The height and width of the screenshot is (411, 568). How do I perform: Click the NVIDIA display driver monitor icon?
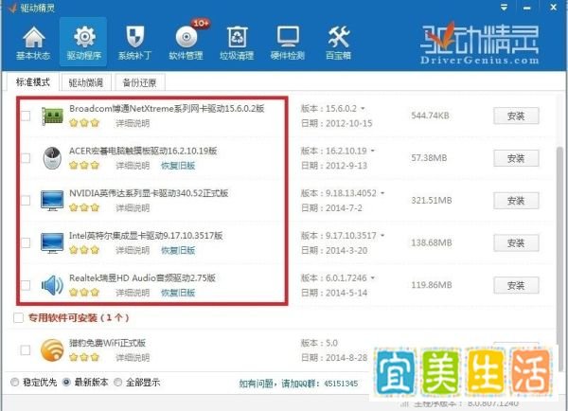(52, 201)
